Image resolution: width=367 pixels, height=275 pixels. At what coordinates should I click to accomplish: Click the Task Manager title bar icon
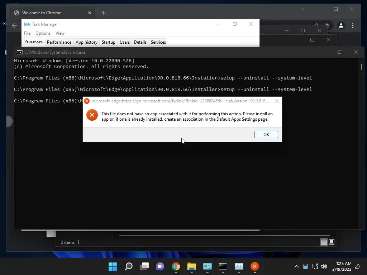[x=27, y=24]
